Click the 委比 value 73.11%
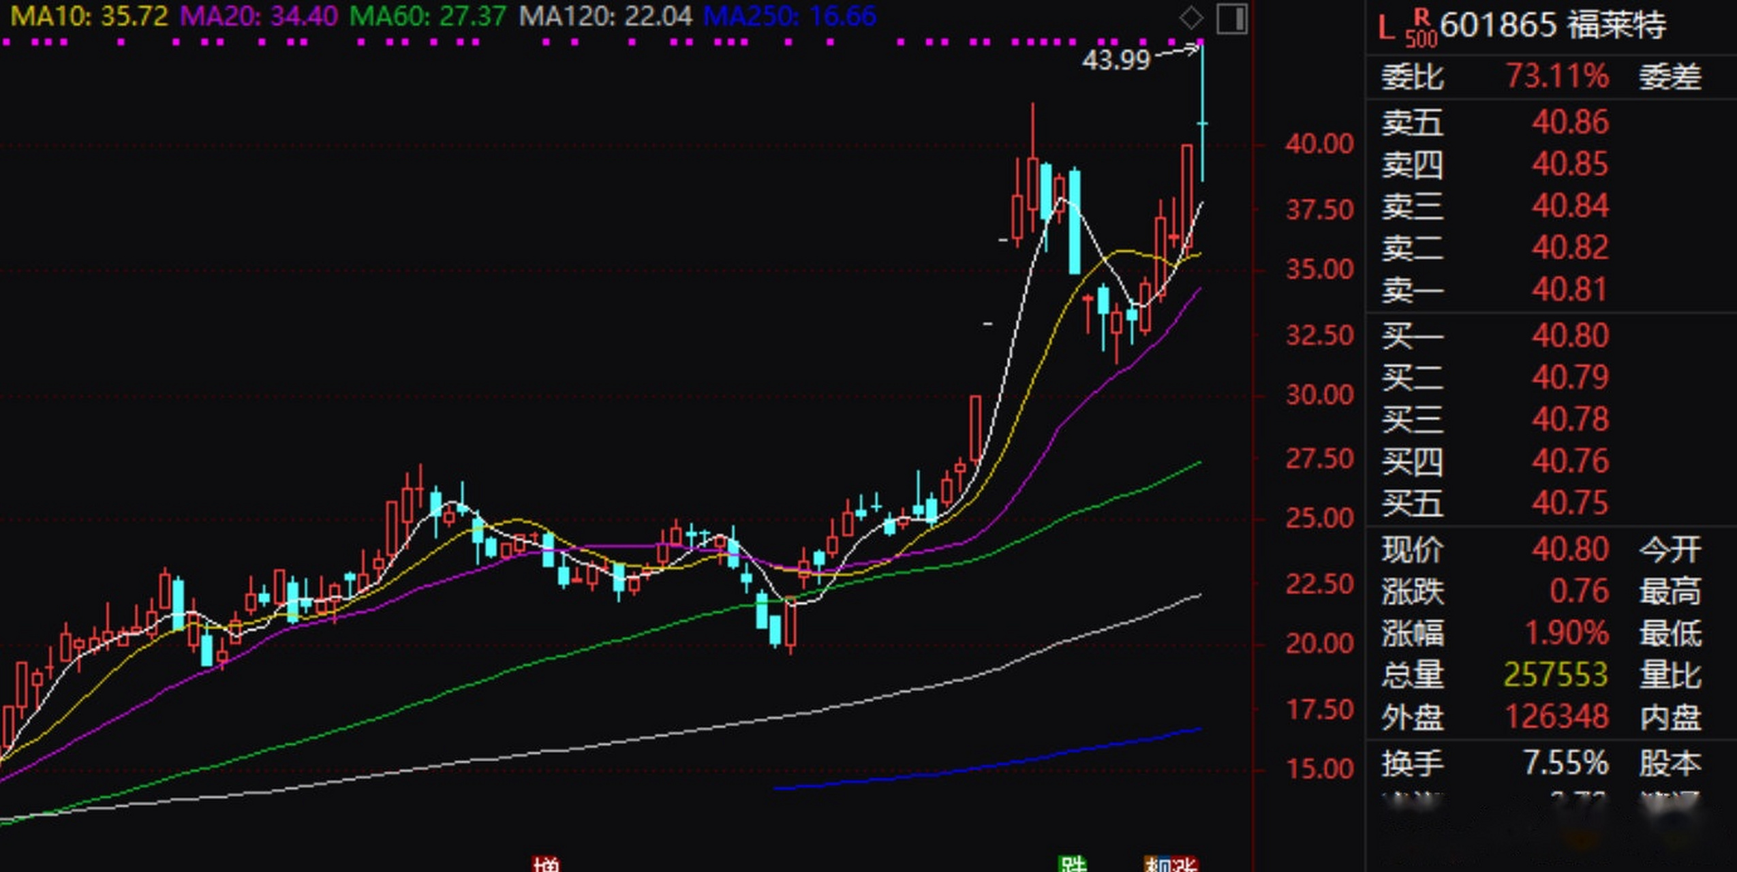The height and width of the screenshot is (872, 1737). point(1558,76)
